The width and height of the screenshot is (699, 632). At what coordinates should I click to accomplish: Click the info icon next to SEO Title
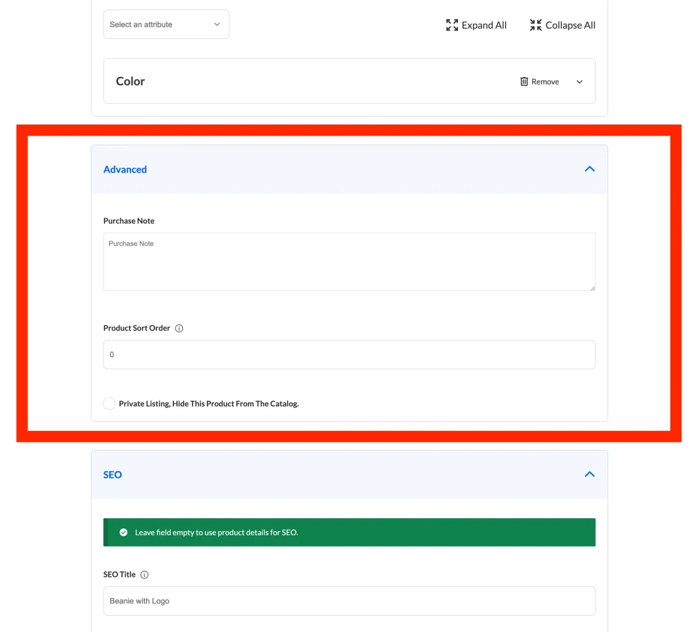tap(145, 575)
